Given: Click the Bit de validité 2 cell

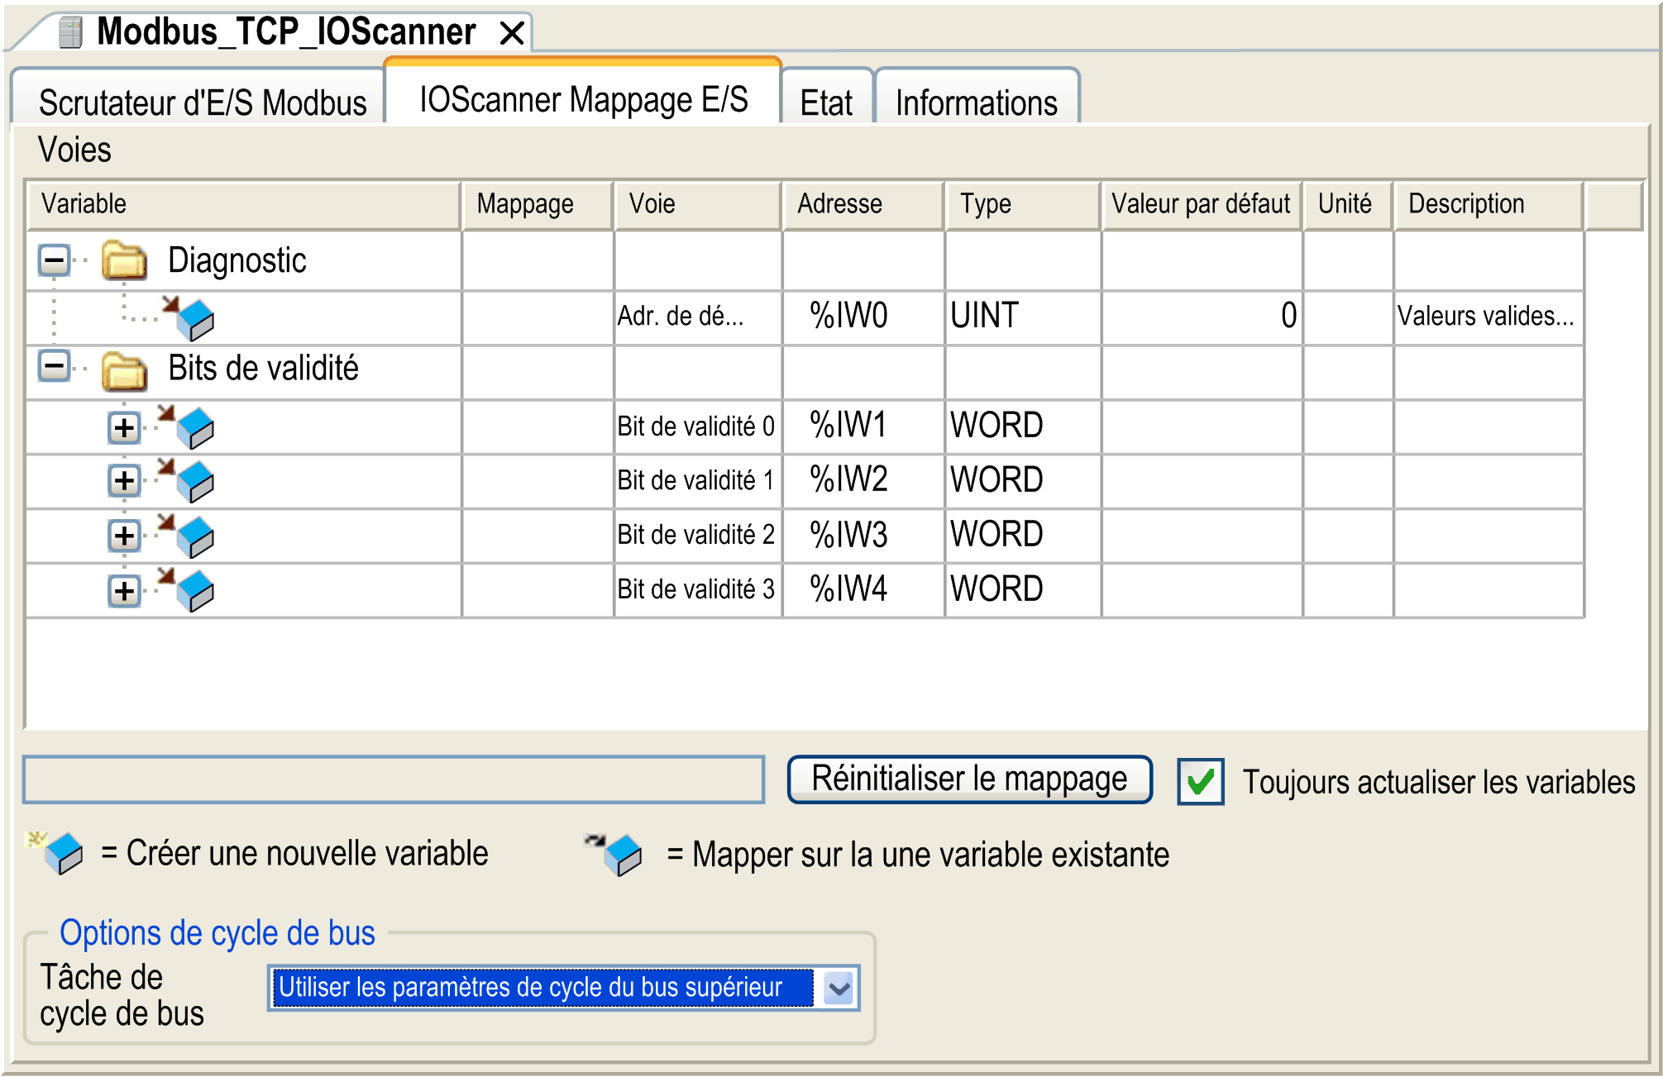Looking at the screenshot, I should click(698, 536).
